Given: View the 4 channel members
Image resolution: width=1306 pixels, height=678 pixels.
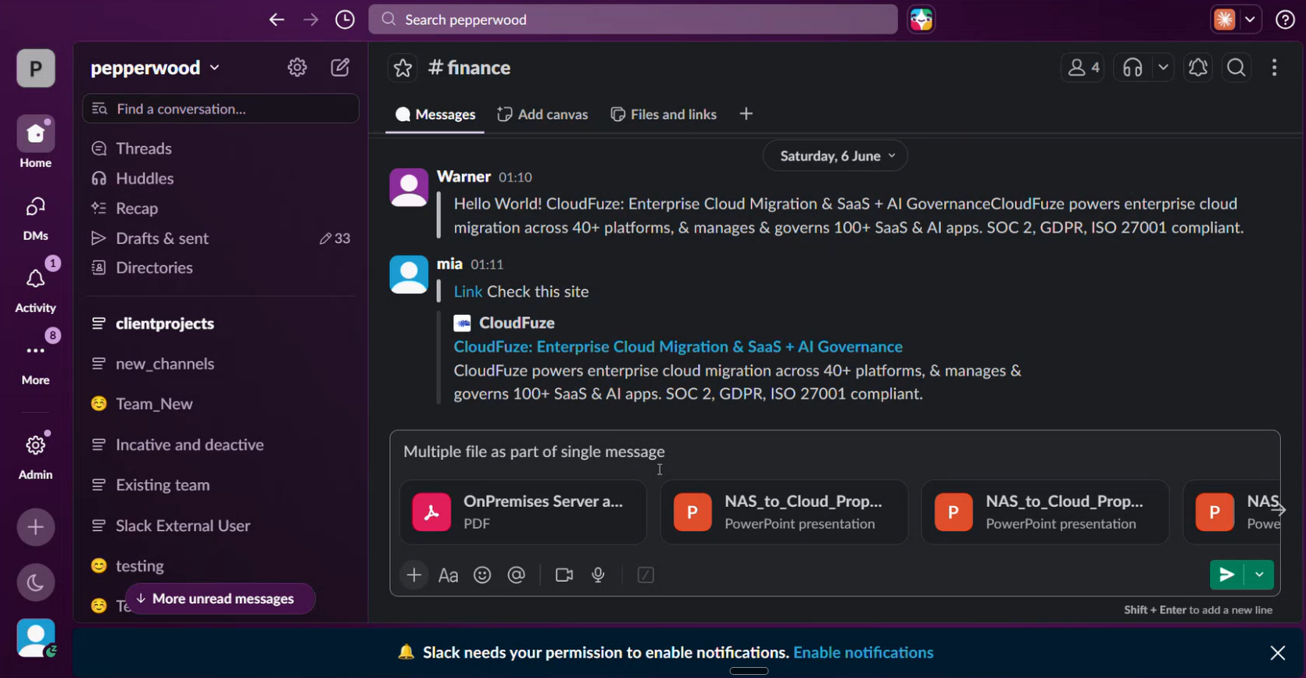Looking at the screenshot, I should [x=1082, y=68].
